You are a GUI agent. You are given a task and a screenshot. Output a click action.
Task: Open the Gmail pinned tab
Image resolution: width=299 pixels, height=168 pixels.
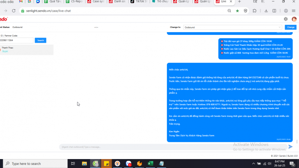pyautogui.click(x=21, y=2)
